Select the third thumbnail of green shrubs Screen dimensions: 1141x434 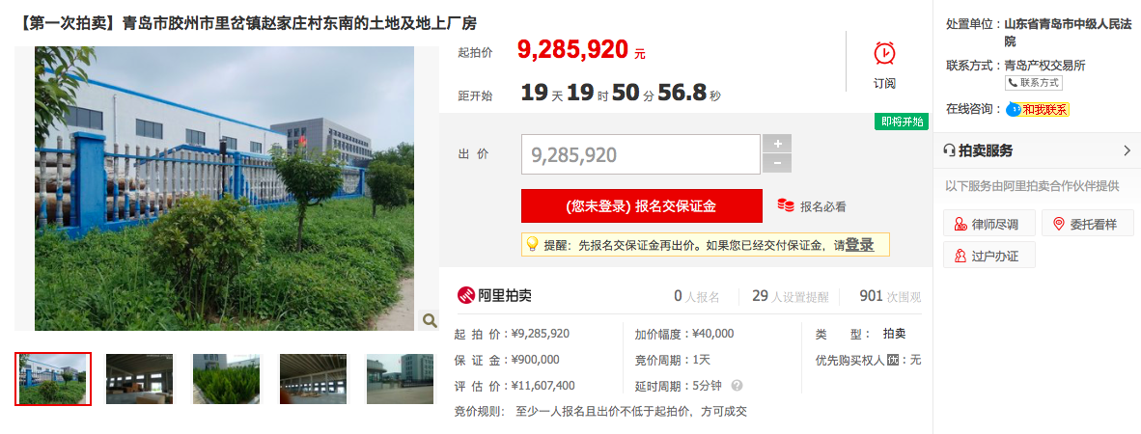(226, 379)
